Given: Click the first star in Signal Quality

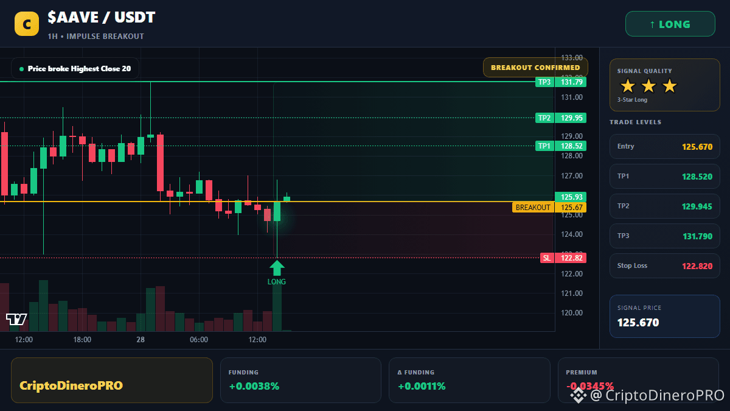Looking at the screenshot, I should [x=628, y=86].
